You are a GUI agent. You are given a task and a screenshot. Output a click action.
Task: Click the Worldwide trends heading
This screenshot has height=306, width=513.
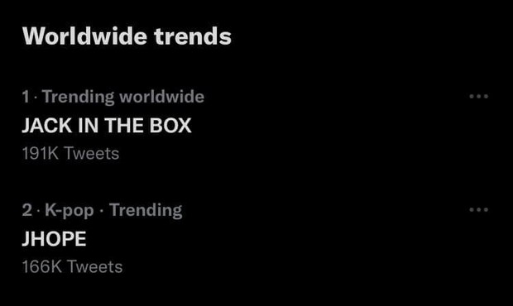pos(127,36)
